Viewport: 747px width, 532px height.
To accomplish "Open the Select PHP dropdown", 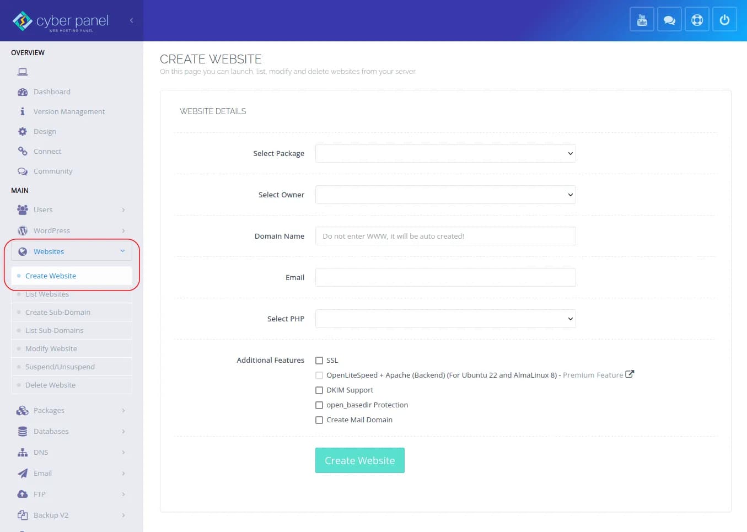I will pyautogui.click(x=445, y=319).
